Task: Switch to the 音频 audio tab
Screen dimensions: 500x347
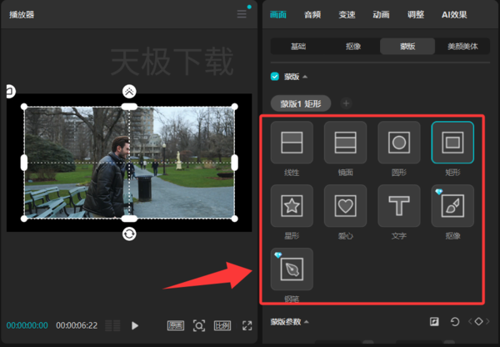Action: pyautogui.click(x=312, y=15)
